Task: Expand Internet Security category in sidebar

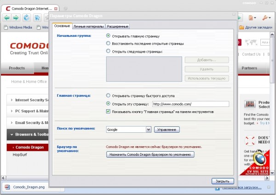Action: 28,100
